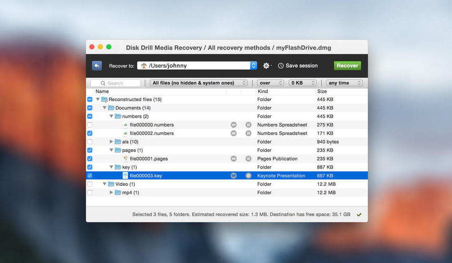Viewport: 452px width, 263px height.
Task: Open the 0 KB size dropdown
Action: tap(302, 83)
